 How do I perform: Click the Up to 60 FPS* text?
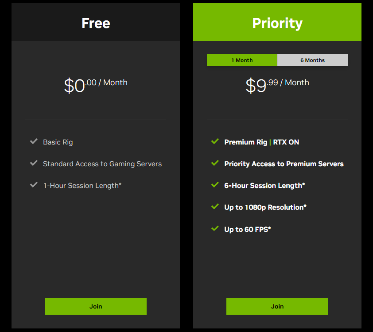coord(247,230)
